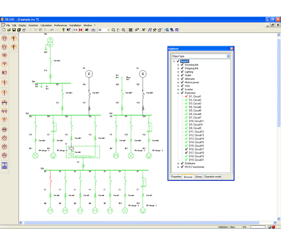
Task: Click the blue busbar diagram toolbar icon
Action: (93, 30)
